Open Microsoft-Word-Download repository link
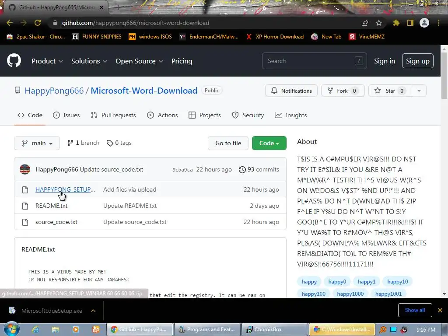 (144, 91)
